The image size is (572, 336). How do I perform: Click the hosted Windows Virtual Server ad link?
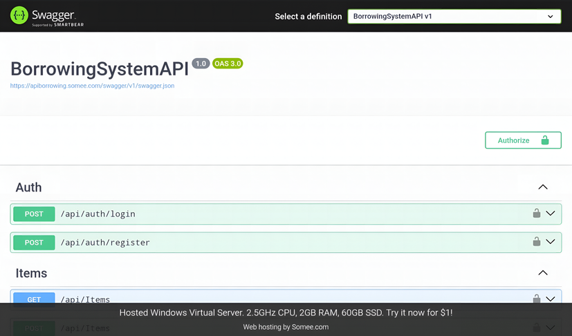coord(286,312)
